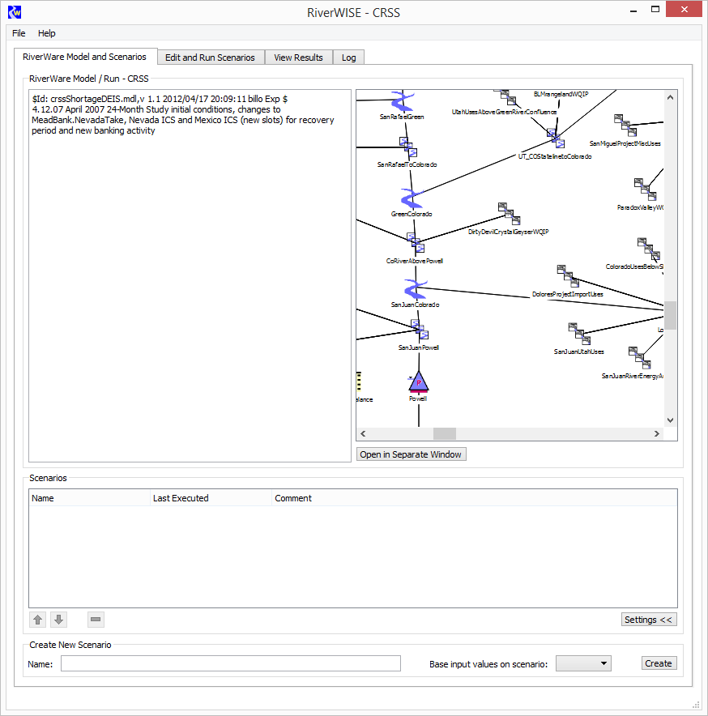This screenshot has height=716, width=708.
Task: Sort scenarios by Name column header
Action: 90,498
